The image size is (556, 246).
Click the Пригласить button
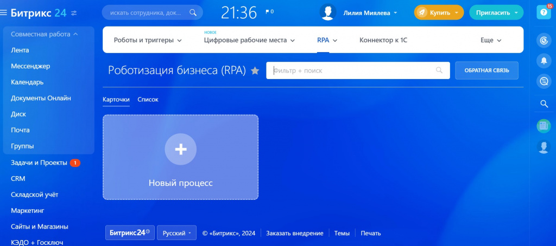496,13
